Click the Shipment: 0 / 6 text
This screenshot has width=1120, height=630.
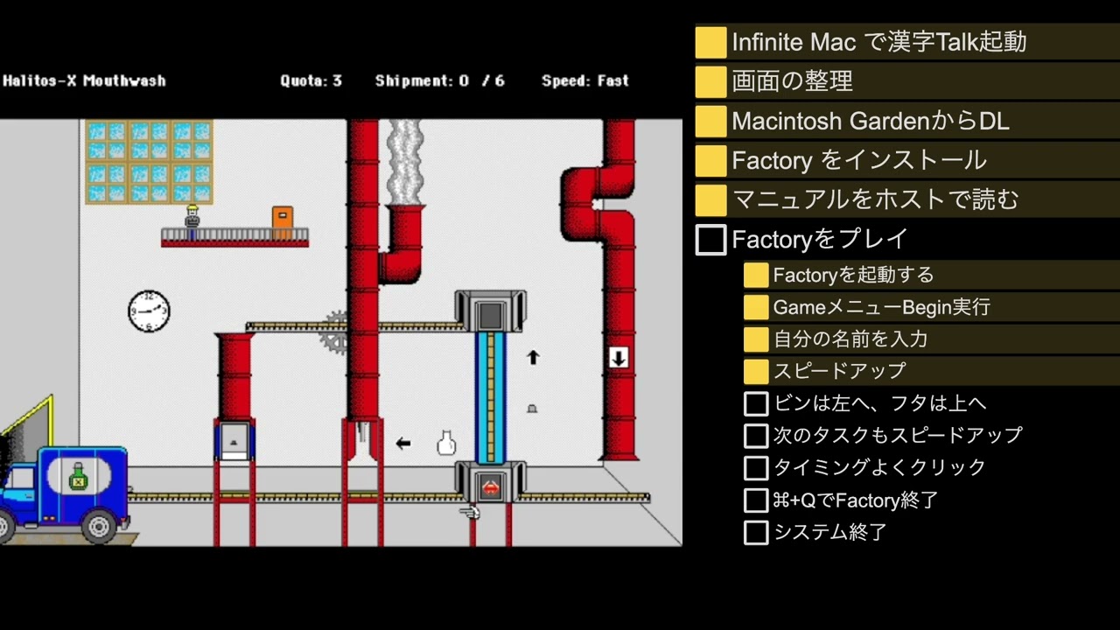[440, 80]
